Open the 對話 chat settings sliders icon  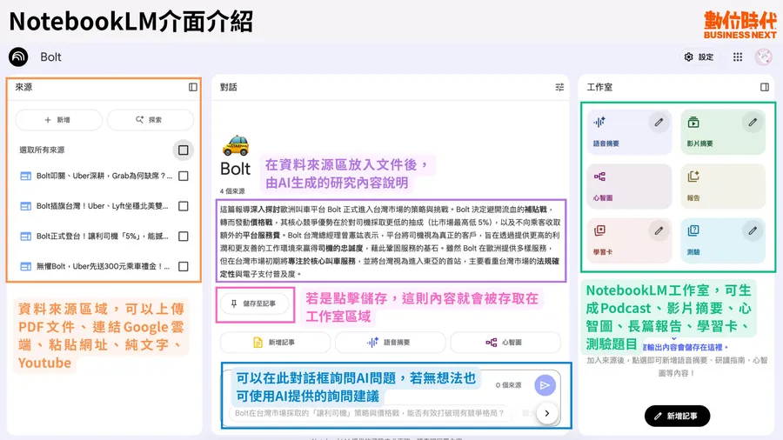click(x=559, y=87)
